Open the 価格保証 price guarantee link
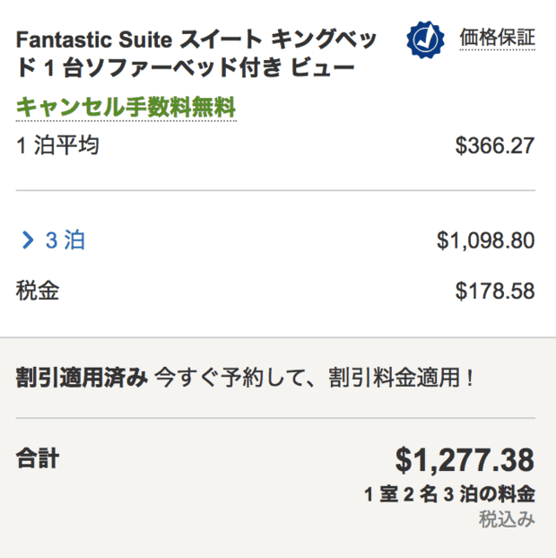Image resolution: width=556 pixels, height=558 pixels. point(498,38)
